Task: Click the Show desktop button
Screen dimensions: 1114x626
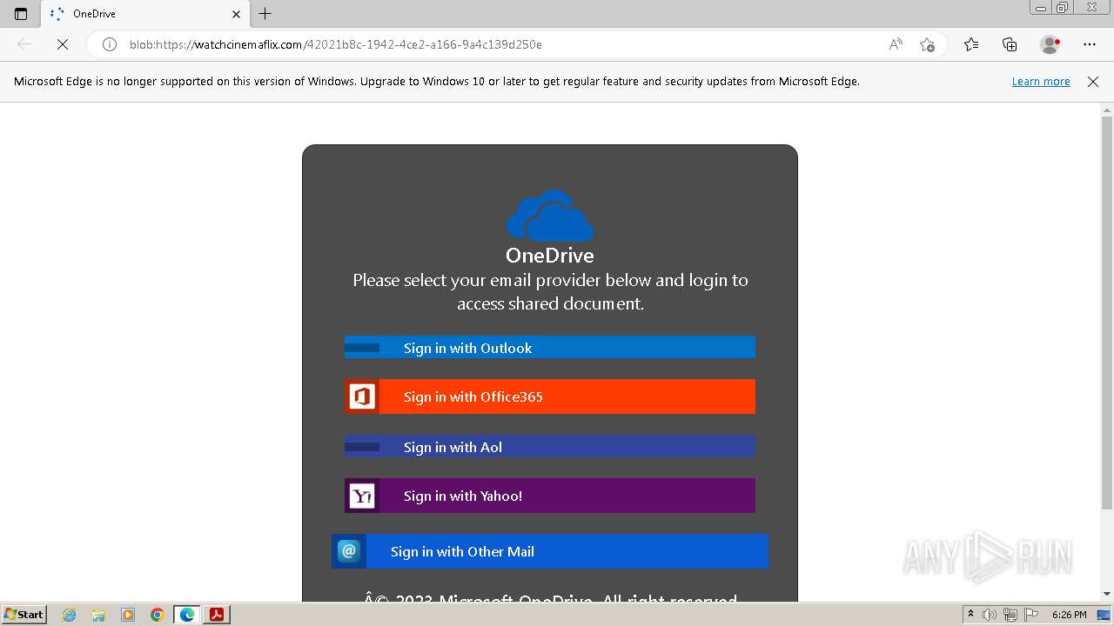Action: (1104, 615)
